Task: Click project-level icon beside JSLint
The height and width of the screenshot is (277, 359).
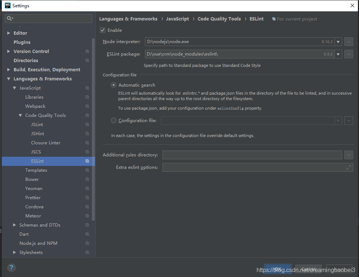Action: pos(87,124)
